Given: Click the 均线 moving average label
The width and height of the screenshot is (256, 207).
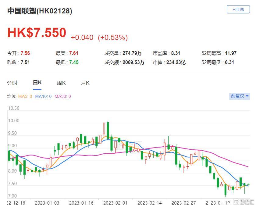Looking at the screenshot, I should 12,96.
